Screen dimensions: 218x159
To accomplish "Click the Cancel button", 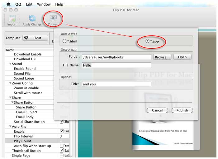I will point(157,110).
